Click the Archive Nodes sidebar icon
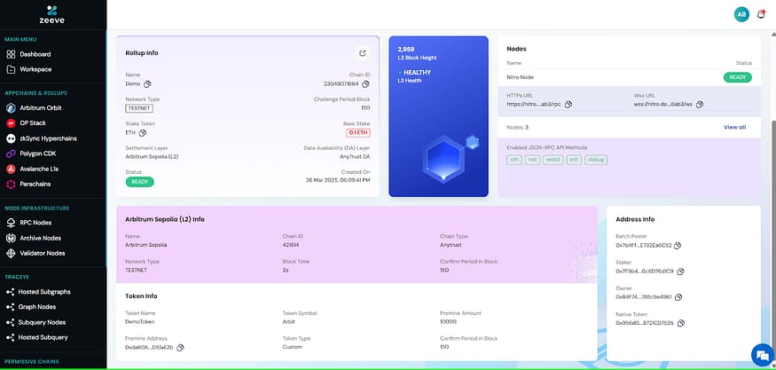Image resolution: width=776 pixels, height=370 pixels. click(11, 239)
